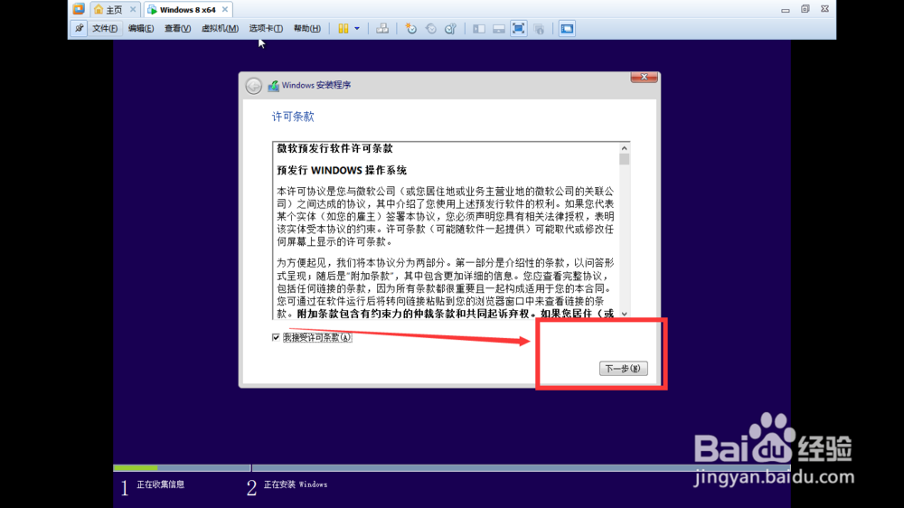The image size is (904, 508).
Task: Open the 编辑(E) menu
Action: pyautogui.click(x=141, y=28)
